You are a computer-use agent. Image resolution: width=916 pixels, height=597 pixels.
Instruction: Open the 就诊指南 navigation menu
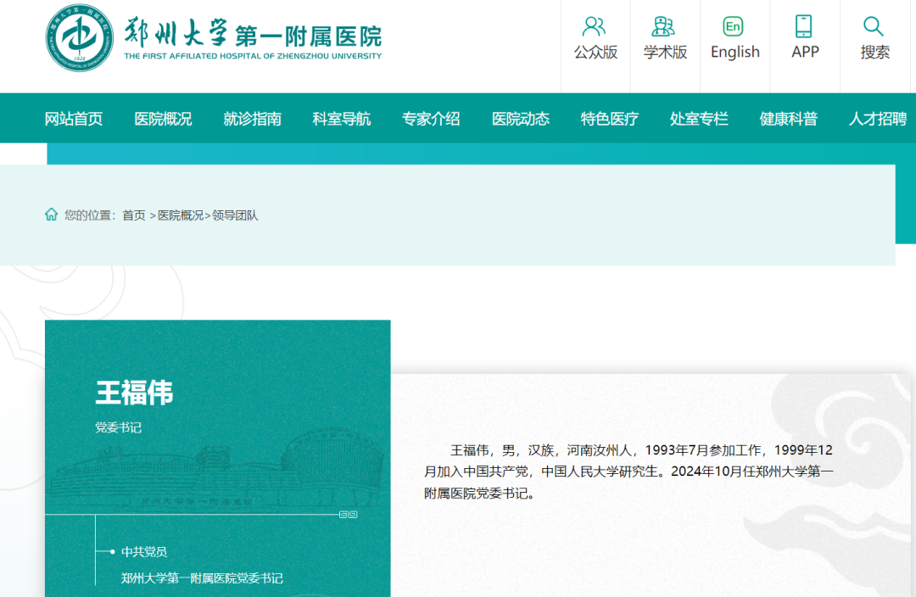coord(252,120)
